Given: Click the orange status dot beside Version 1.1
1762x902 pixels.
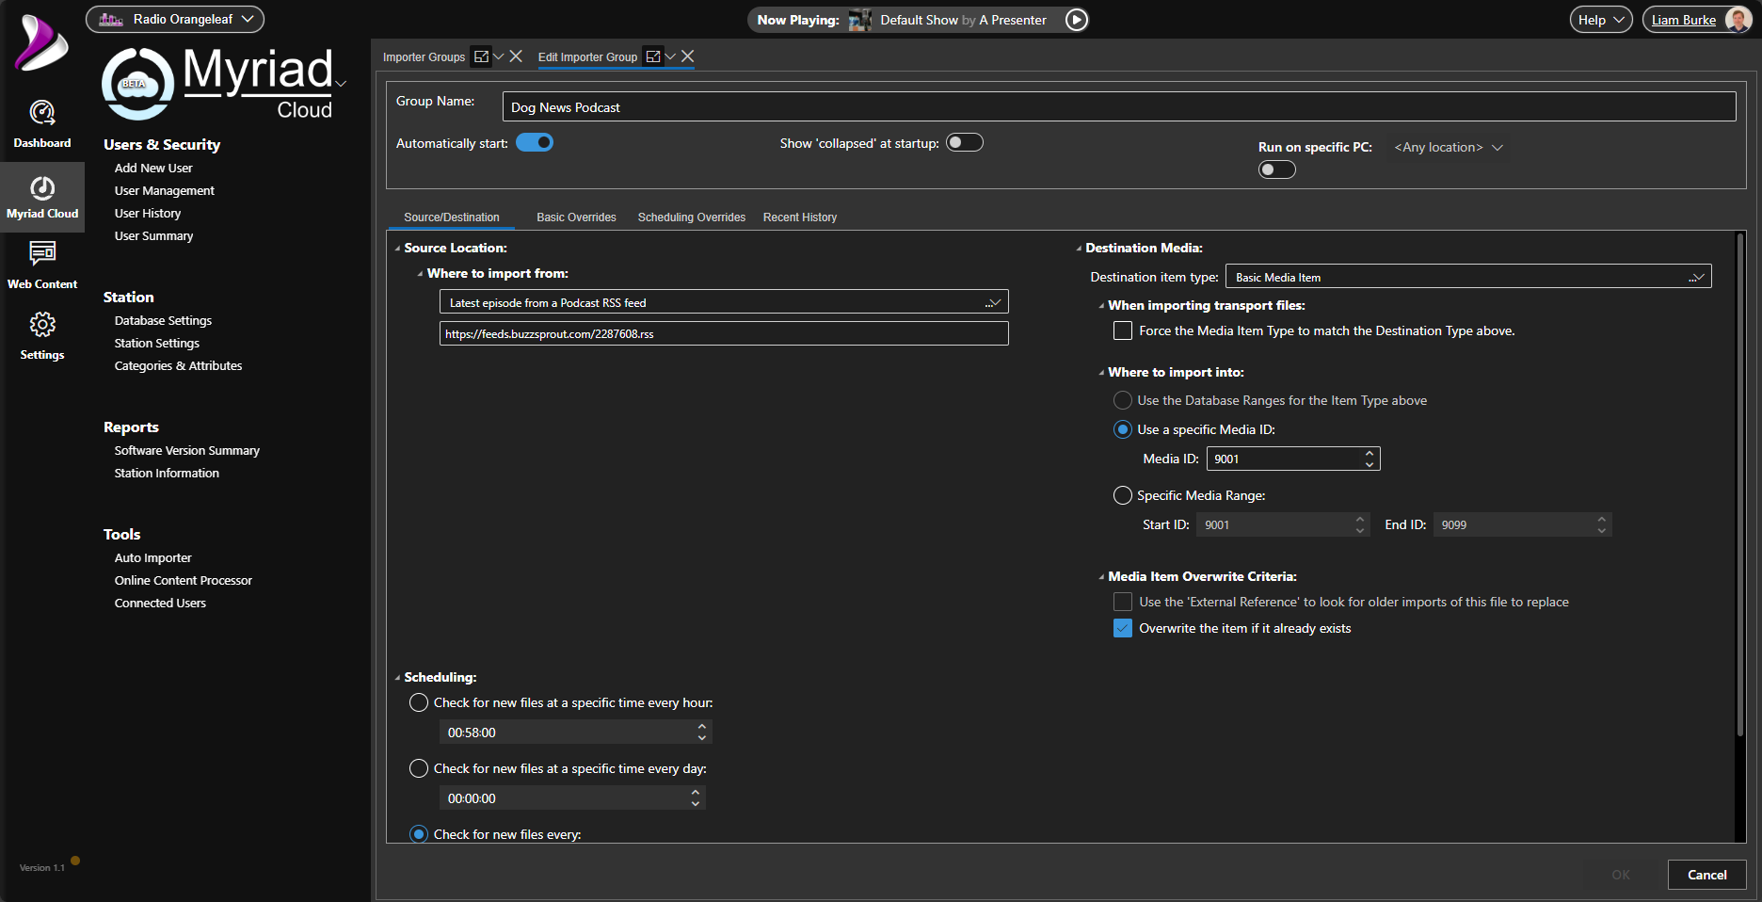Looking at the screenshot, I should click(x=75, y=861).
